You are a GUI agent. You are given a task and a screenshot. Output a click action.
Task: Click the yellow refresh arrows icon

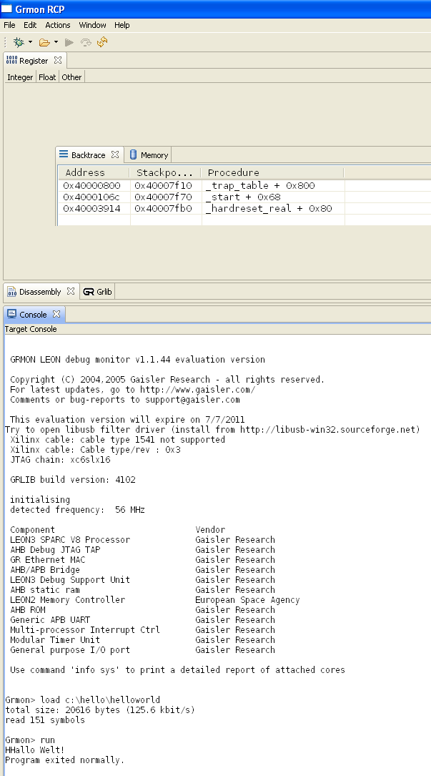point(102,43)
